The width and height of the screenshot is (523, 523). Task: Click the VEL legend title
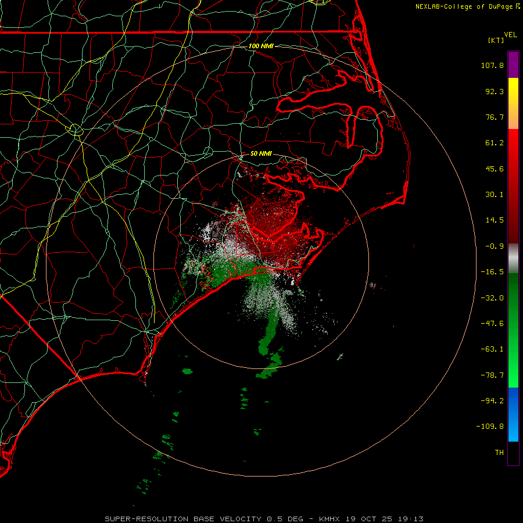pos(510,35)
